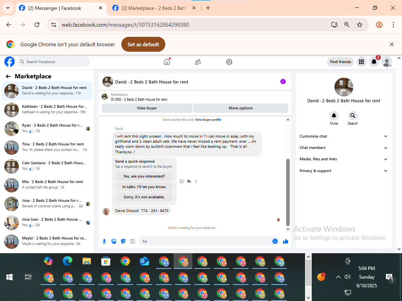Go back using the Marketplace back arrow
Image resolution: width=402 pixels, height=301 pixels.
pos(8,76)
